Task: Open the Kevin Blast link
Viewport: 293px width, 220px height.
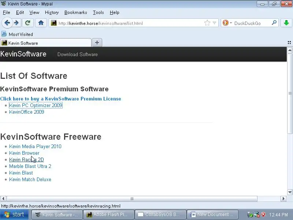Action: [x=21, y=173]
